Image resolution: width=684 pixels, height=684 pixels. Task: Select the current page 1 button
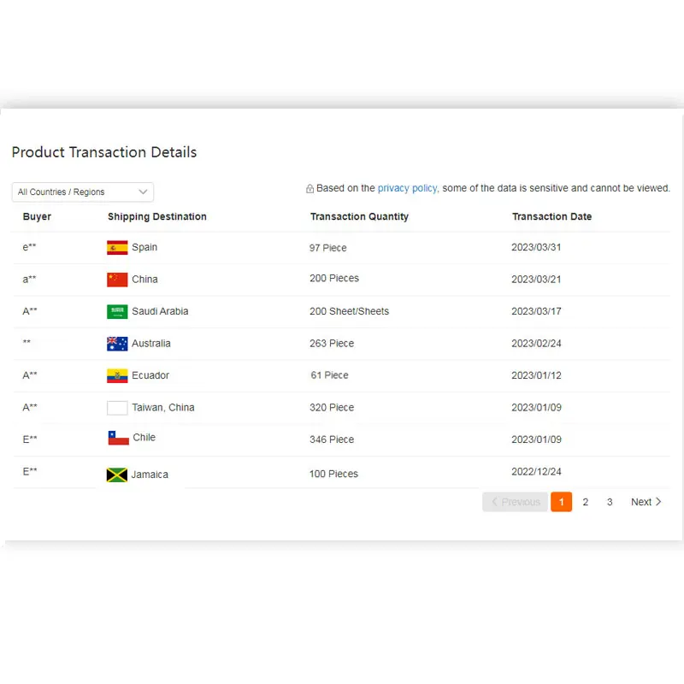point(562,502)
